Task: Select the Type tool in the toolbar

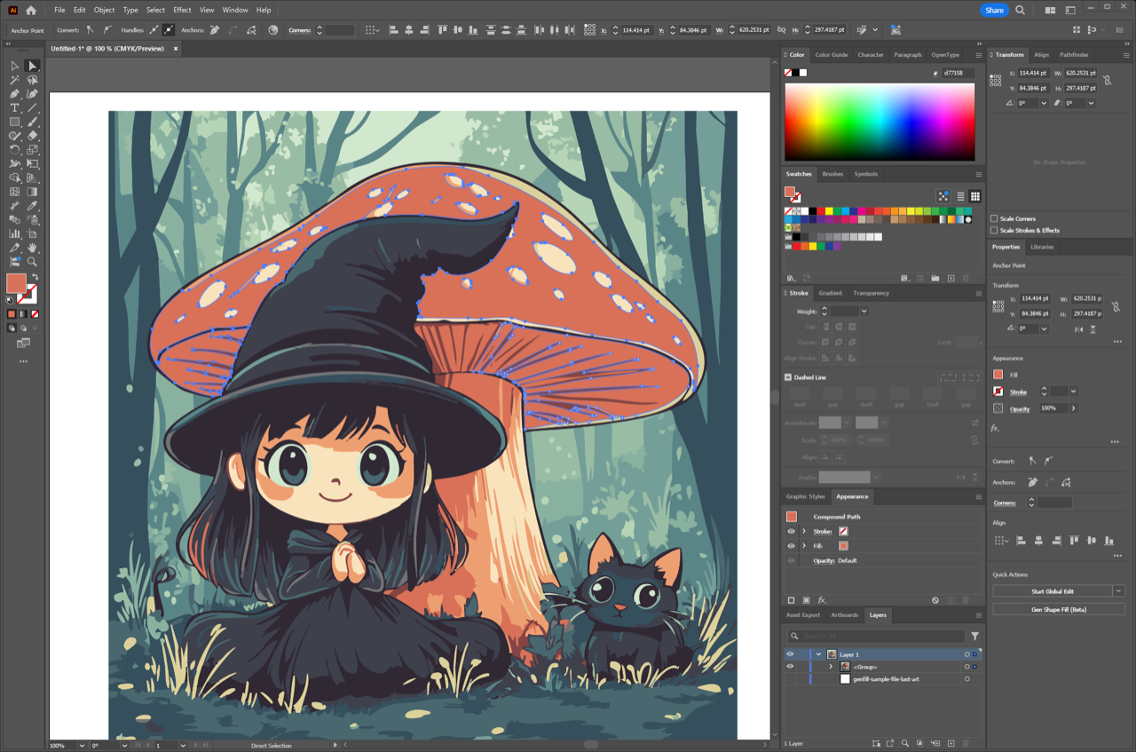Action: [15, 107]
